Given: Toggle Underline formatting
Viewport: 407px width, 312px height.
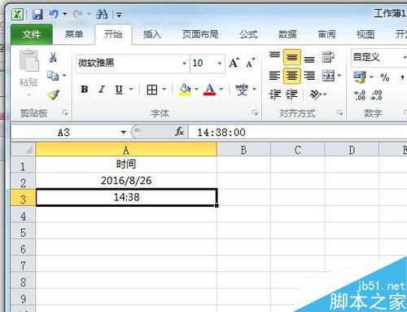Looking at the screenshot, I should (x=119, y=90).
